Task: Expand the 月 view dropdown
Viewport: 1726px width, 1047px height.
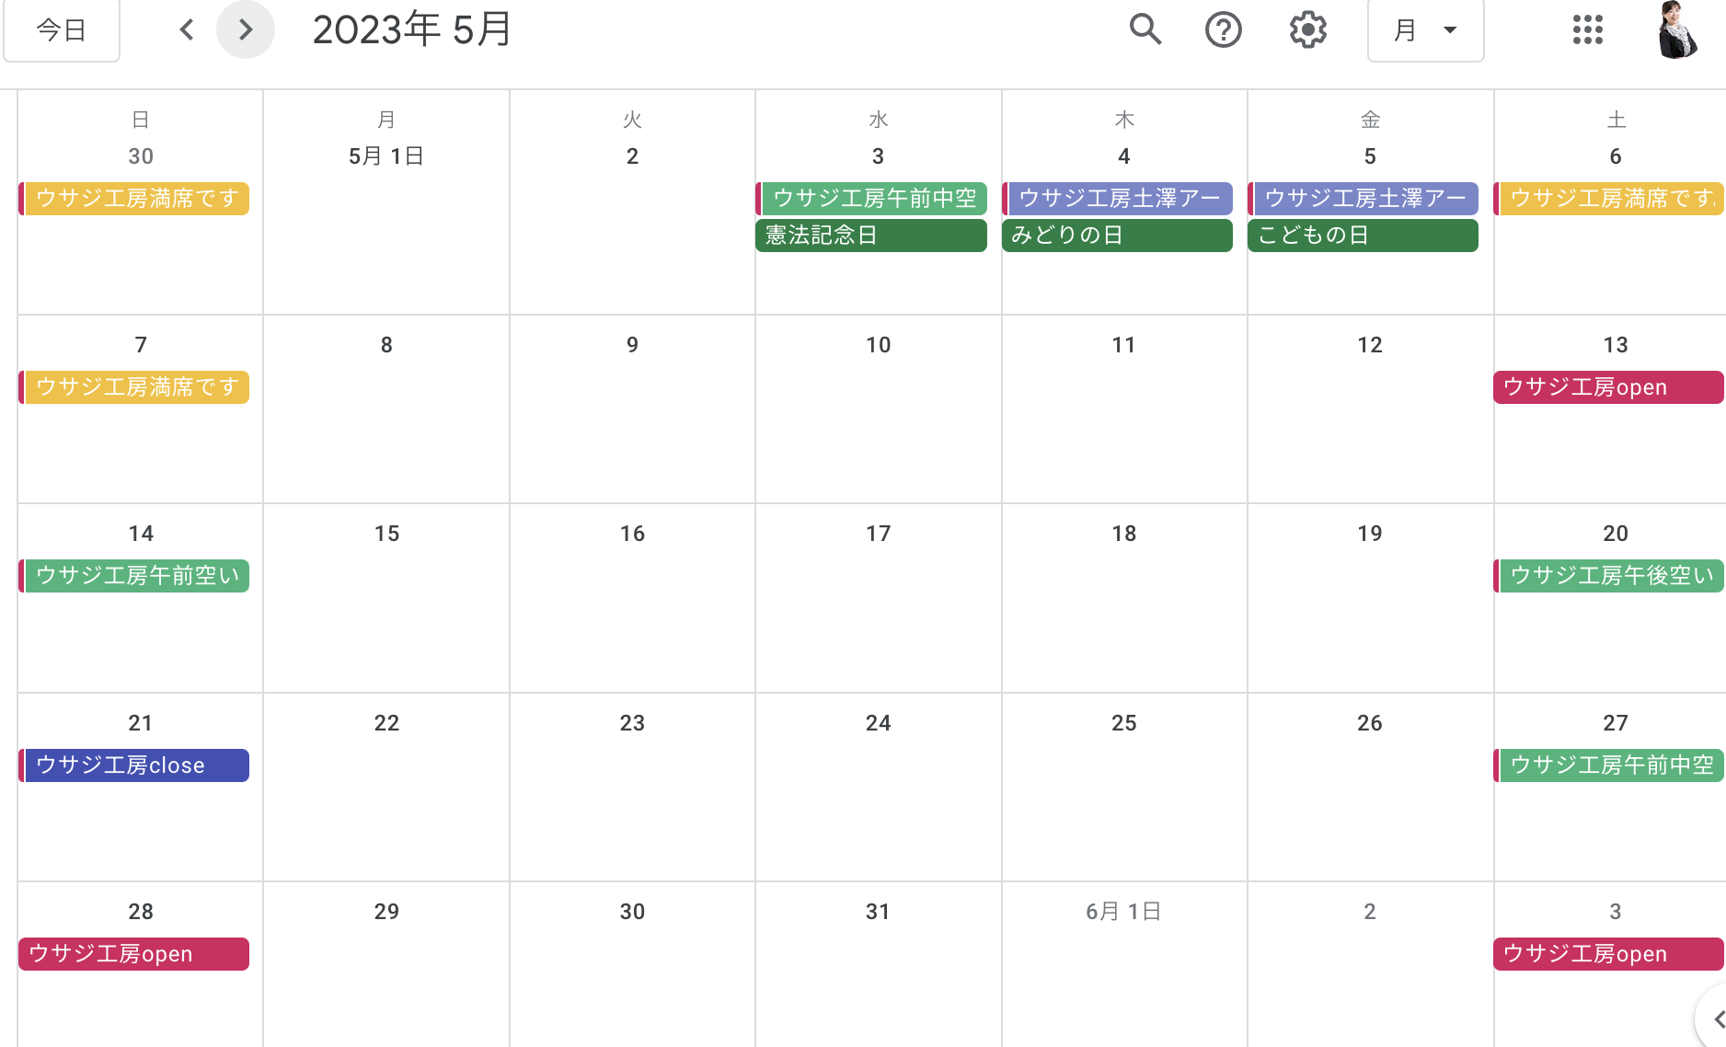Action: tap(1425, 30)
